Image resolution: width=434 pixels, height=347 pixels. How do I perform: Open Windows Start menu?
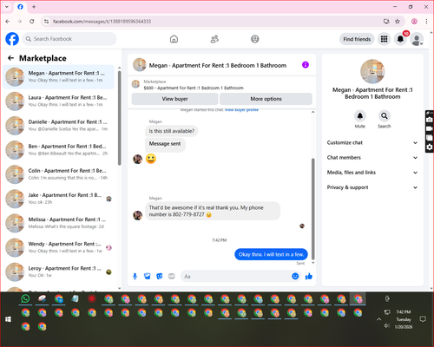point(8,319)
